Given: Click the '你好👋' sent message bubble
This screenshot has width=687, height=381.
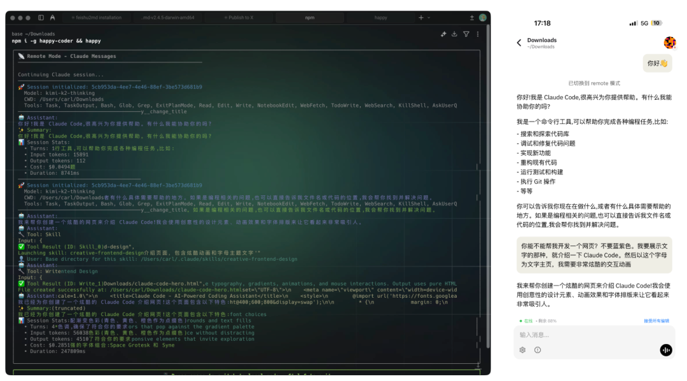Looking at the screenshot, I should [x=657, y=63].
